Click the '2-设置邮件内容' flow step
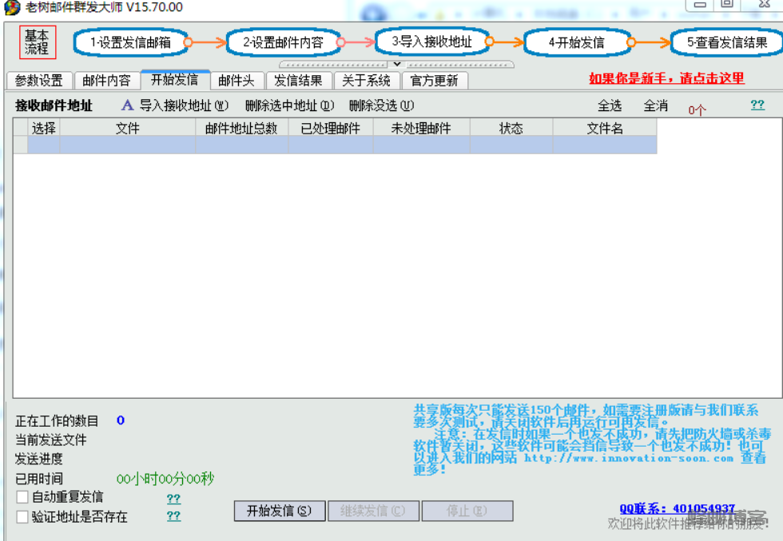 (283, 43)
